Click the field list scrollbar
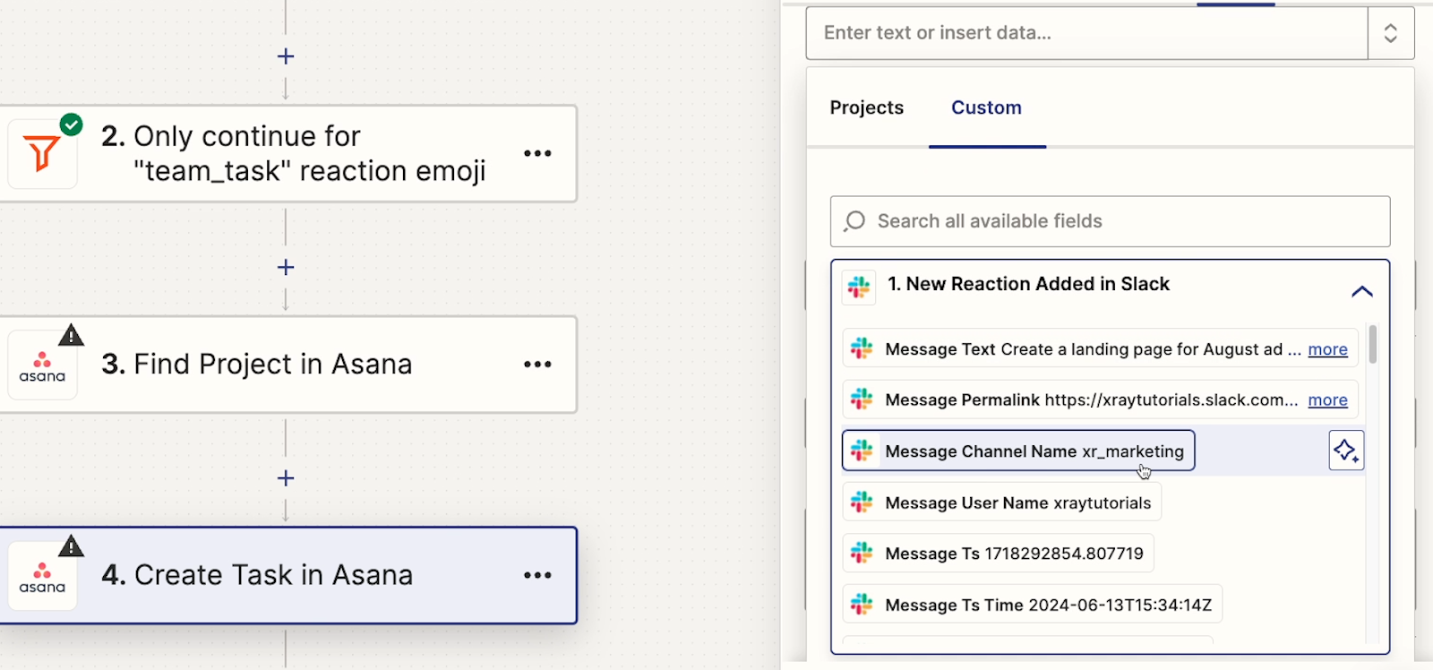This screenshot has height=670, width=1433. click(x=1372, y=344)
